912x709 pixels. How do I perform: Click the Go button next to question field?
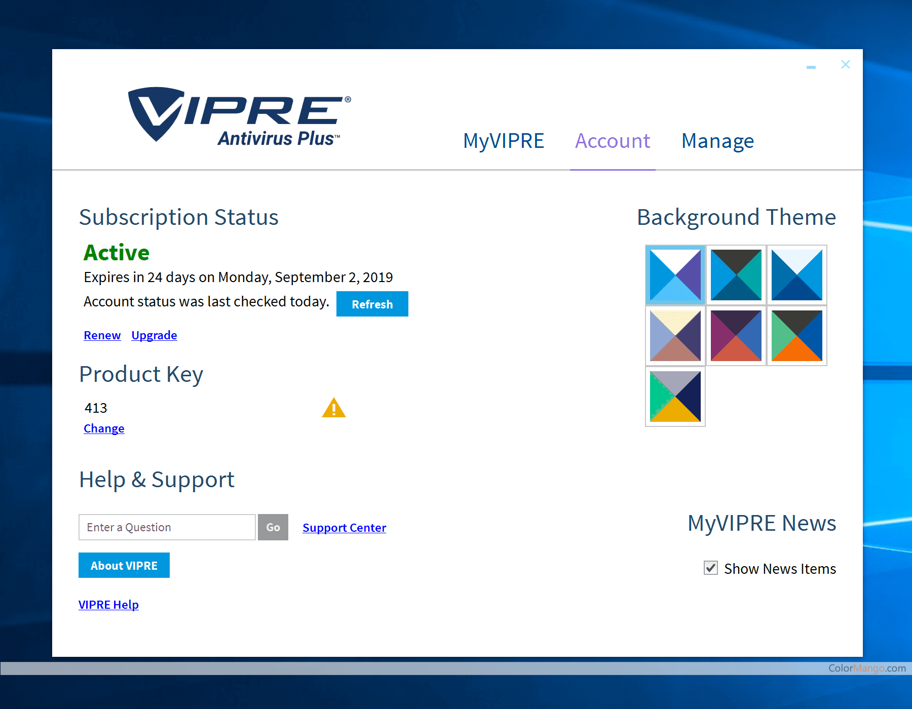tap(273, 528)
